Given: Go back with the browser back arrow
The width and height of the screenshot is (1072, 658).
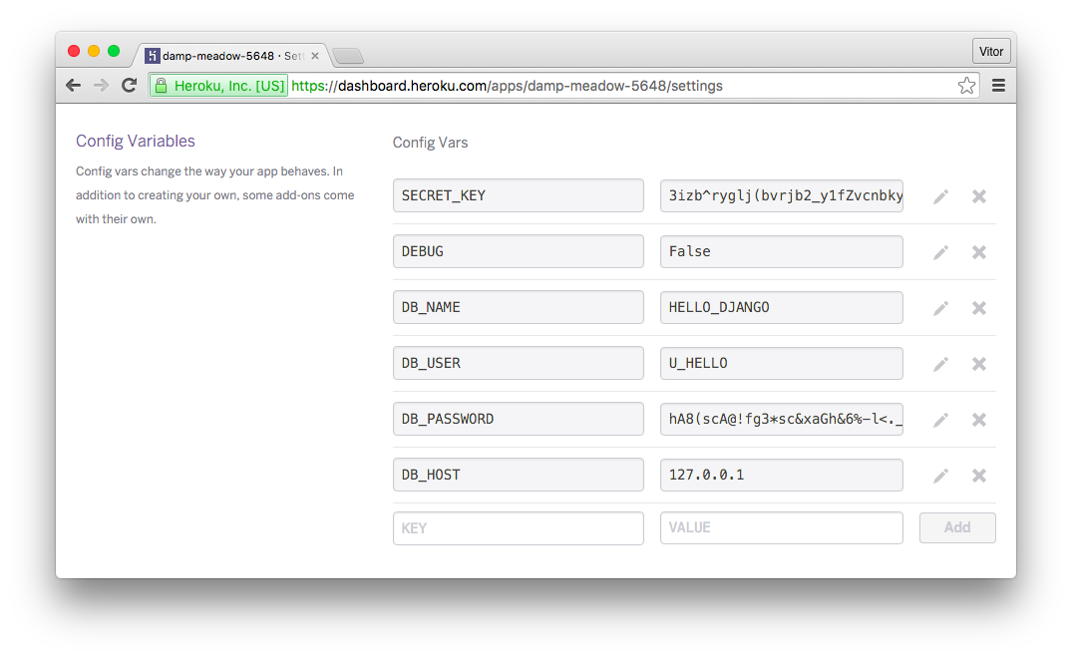Looking at the screenshot, I should click(x=73, y=86).
